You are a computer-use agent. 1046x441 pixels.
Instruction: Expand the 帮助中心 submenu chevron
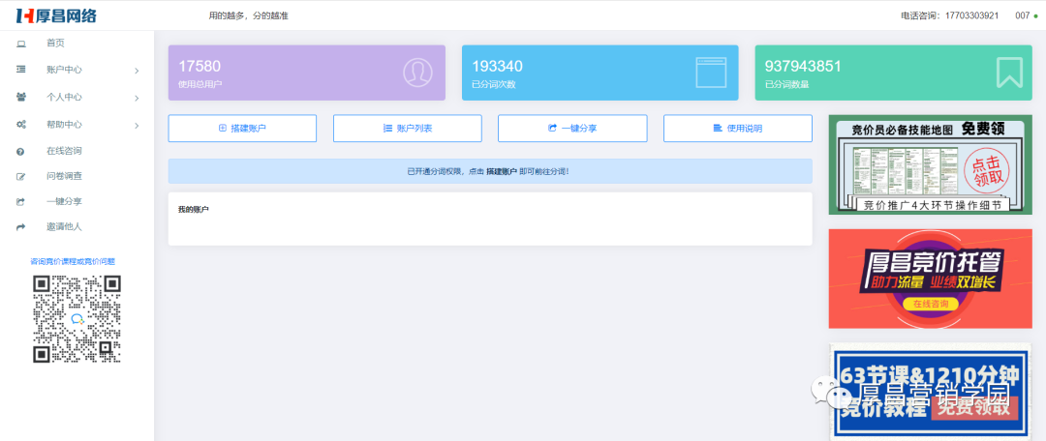tap(137, 125)
